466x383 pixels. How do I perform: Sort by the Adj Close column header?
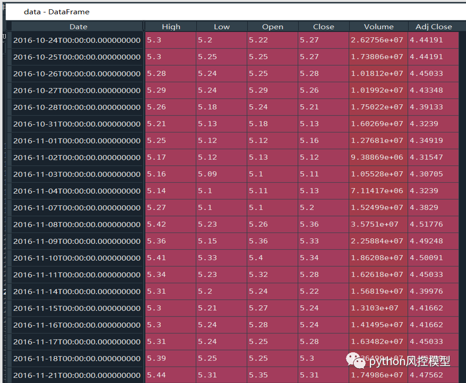click(434, 27)
